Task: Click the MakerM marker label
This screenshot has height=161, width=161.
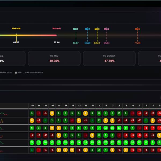Action: click(16, 28)
